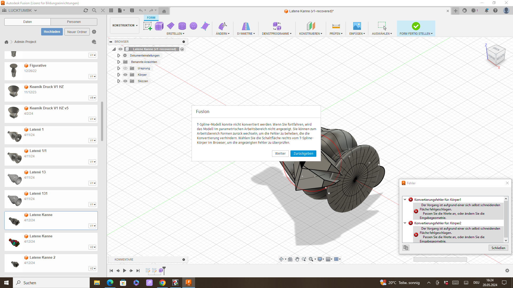Switch to the Personen tab
Viewport: 513px width, 288px height.
click(74, 22)
